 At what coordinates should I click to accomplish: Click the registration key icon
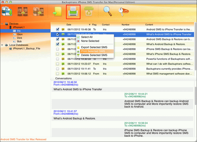pos(123,11)
